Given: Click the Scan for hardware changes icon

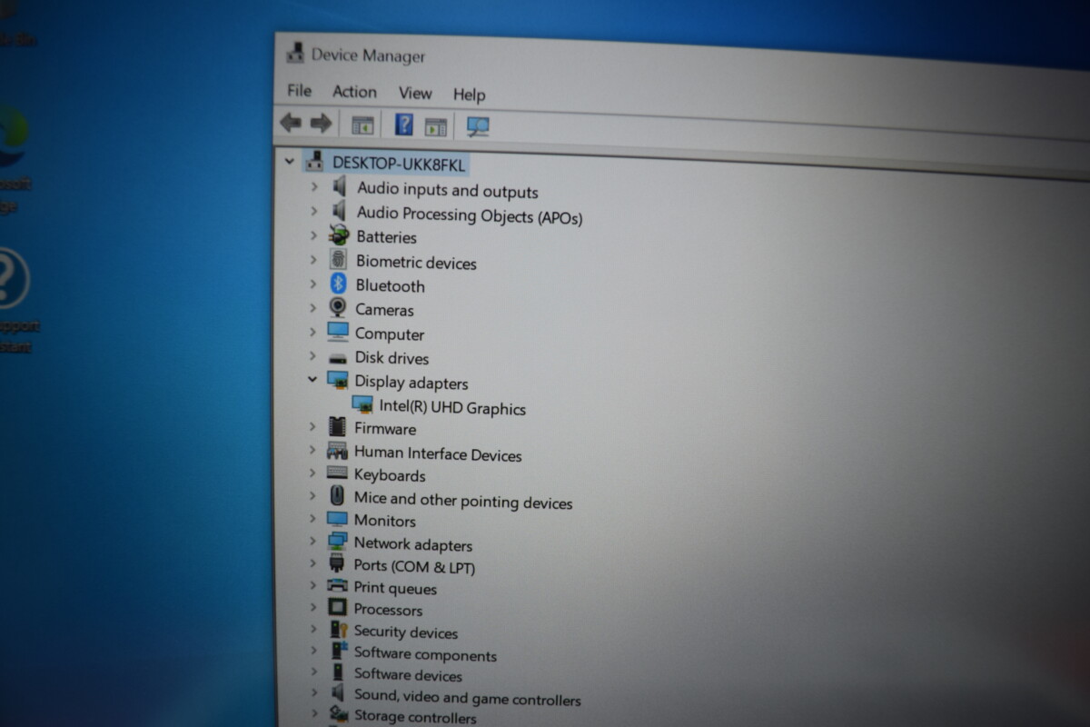Looking at the screenshot, I should coord(478,128).
